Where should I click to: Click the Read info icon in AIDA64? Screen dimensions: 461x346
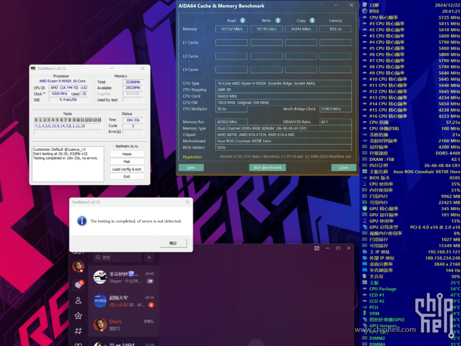pyautogui.click(x=243, y=21)
